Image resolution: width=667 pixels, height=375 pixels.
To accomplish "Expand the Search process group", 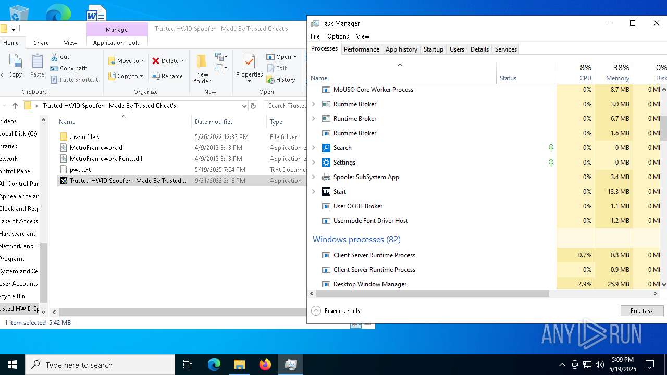I will 314,148.
